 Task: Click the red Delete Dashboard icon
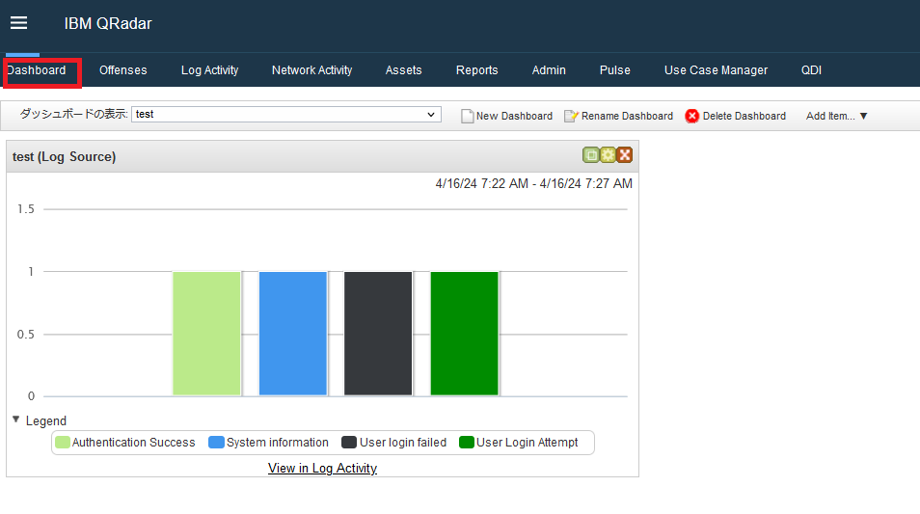coord(691,116)
